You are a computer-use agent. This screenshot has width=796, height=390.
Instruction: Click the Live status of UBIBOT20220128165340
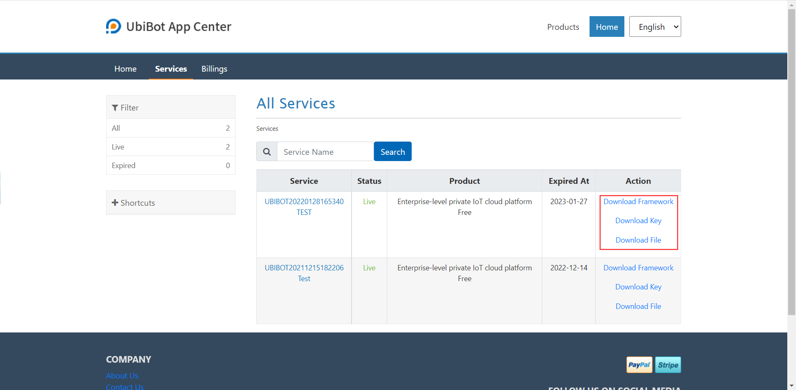click(x=369, y=202)
